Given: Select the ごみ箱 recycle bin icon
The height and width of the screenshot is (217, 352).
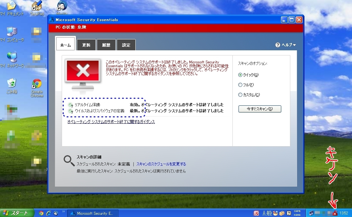Looking at the screenshot, I should coord(12,86).
